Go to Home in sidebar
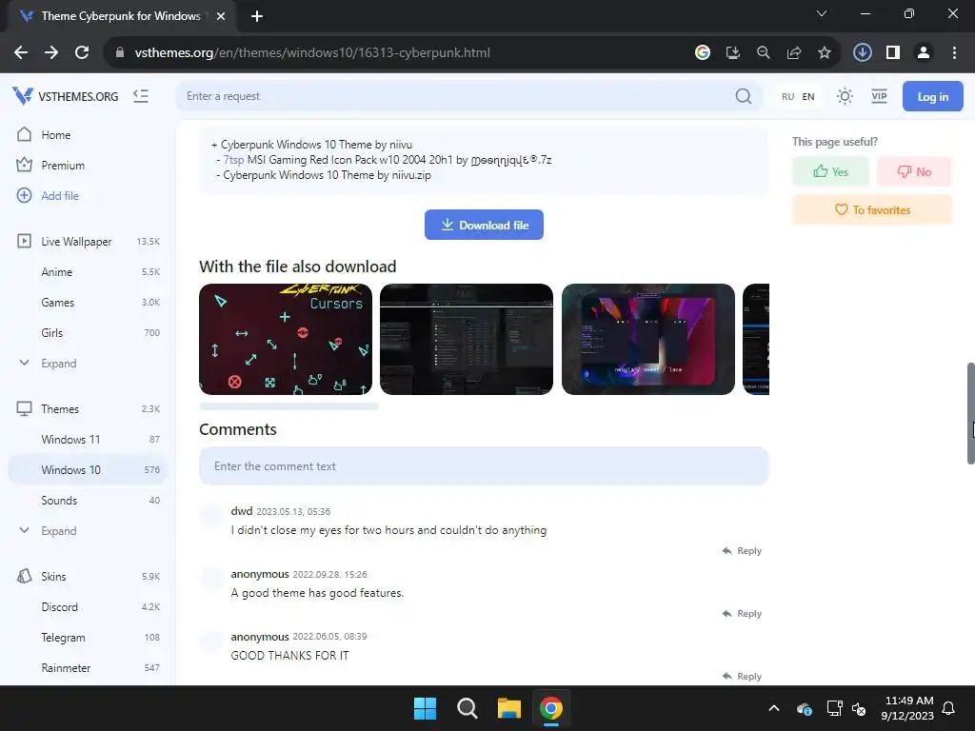 (x=88, y=135)
